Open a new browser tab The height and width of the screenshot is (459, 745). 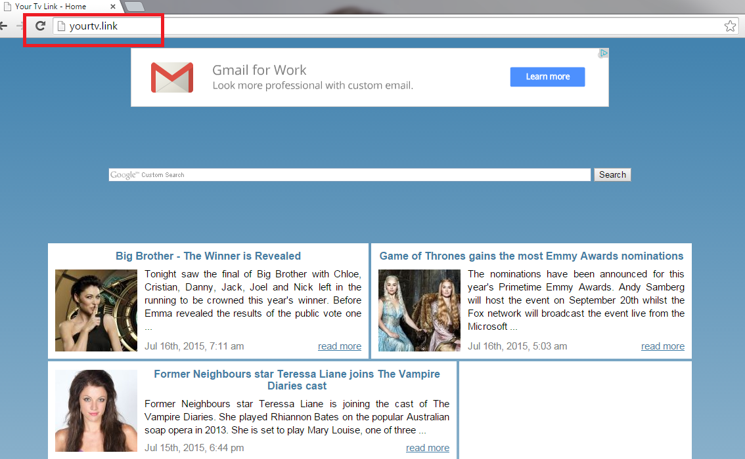(x=134, y=7)
